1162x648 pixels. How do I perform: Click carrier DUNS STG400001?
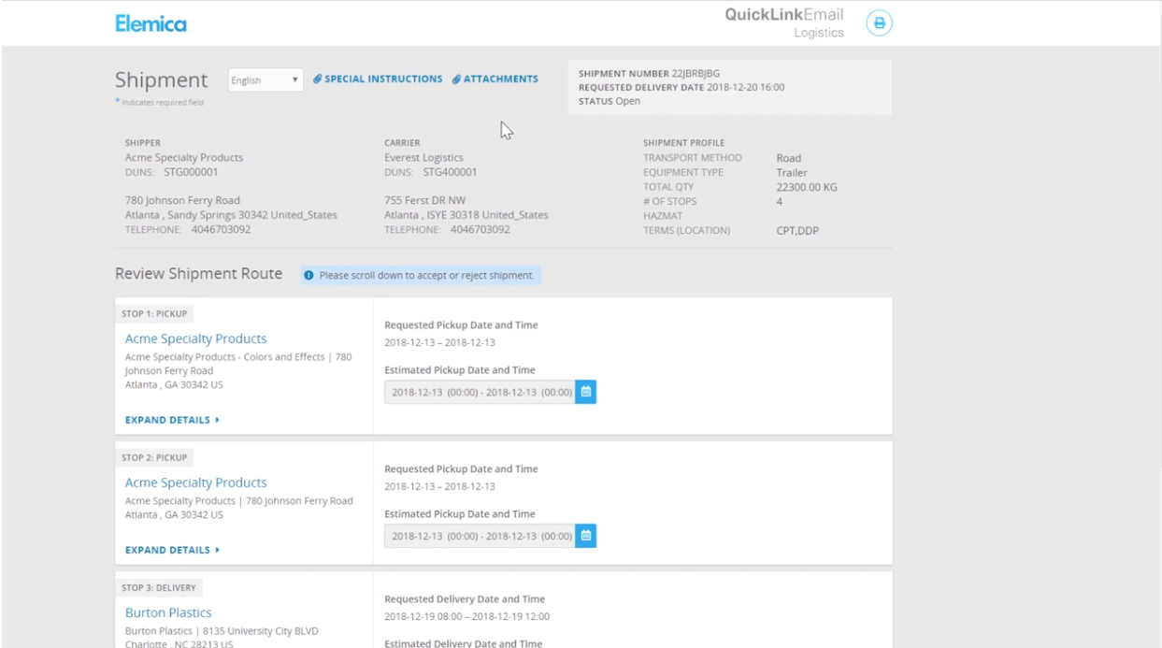tap(450, 172)
